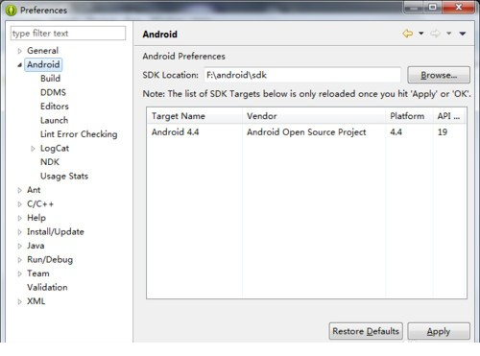Click the forward navigation arrow icon
The width and height of the screenshot is (480, 356).
click(435, 34)
